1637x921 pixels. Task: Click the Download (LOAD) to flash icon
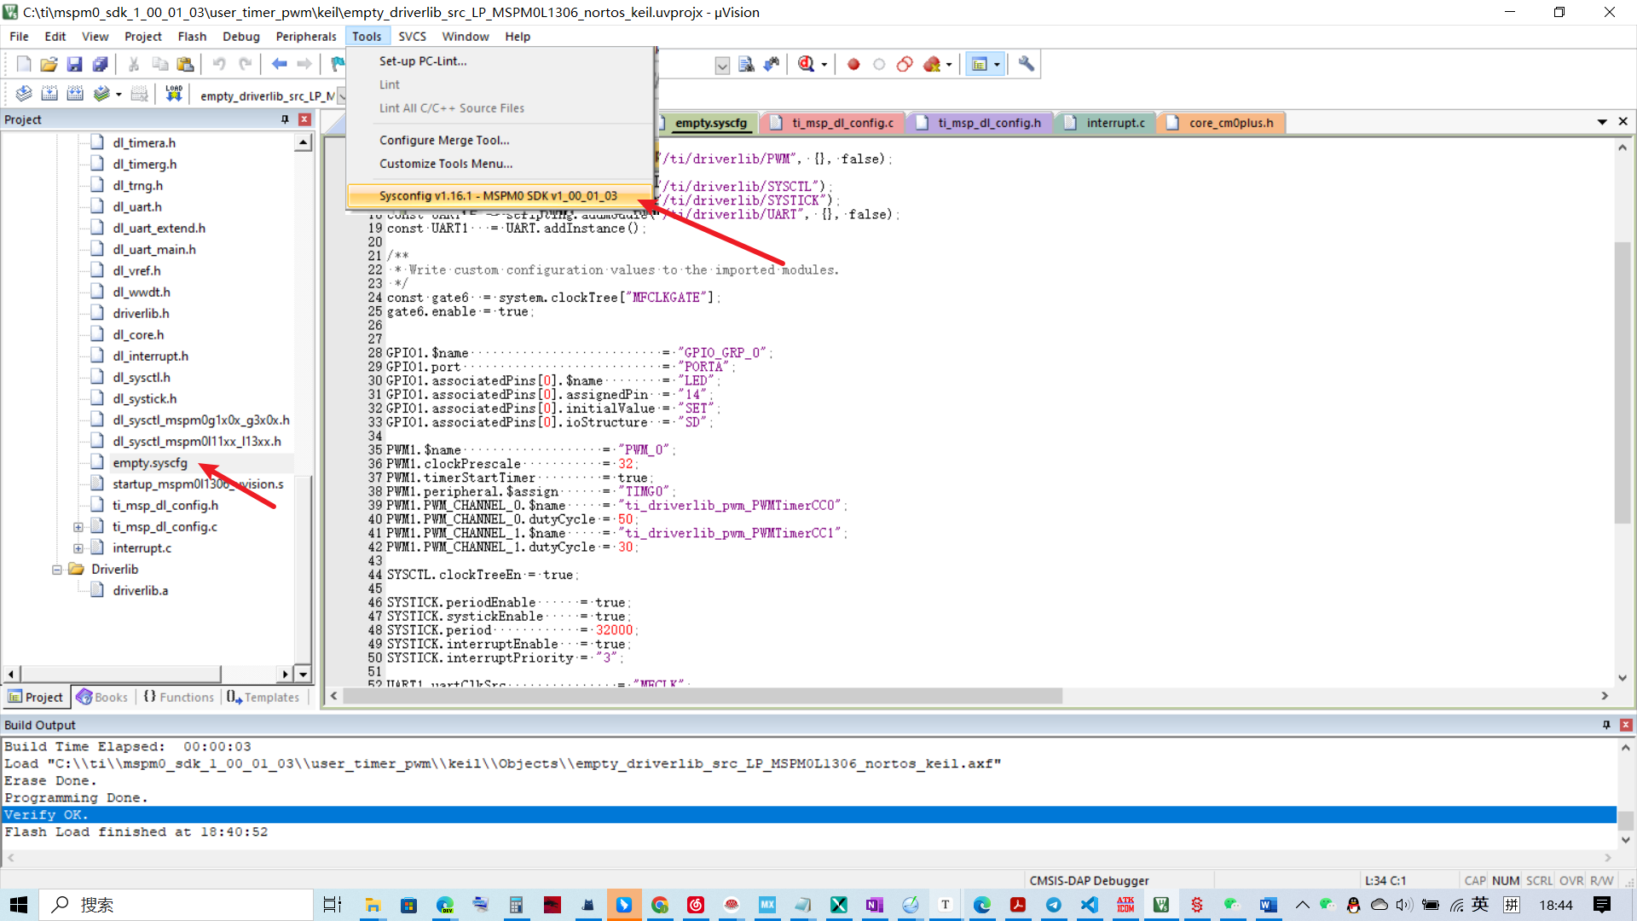point(174,94)
